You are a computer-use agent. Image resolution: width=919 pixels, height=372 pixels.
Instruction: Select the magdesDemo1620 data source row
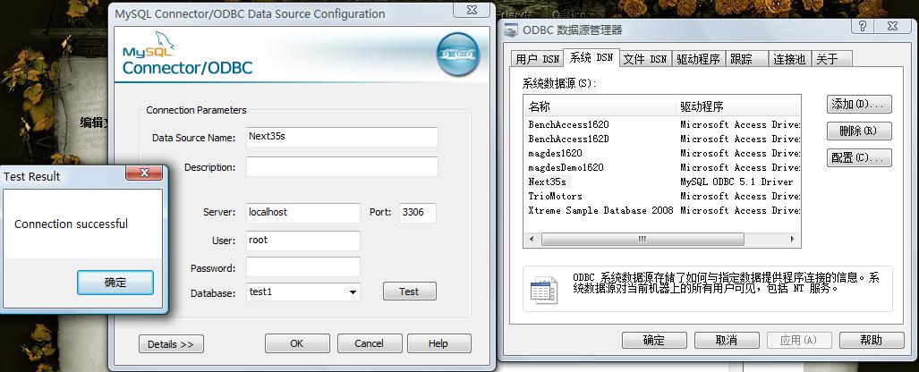tap(663, 167)
